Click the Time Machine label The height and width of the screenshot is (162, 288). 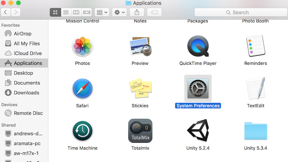[x=82, y=148]
